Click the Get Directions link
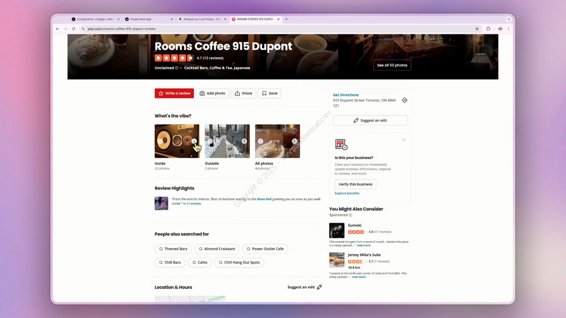Viewport: 566px width, 318px height. pos(346,95)
